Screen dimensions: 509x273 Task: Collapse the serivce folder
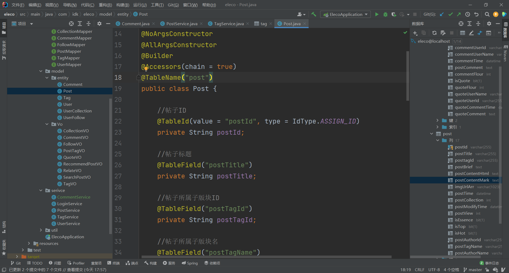41,190
